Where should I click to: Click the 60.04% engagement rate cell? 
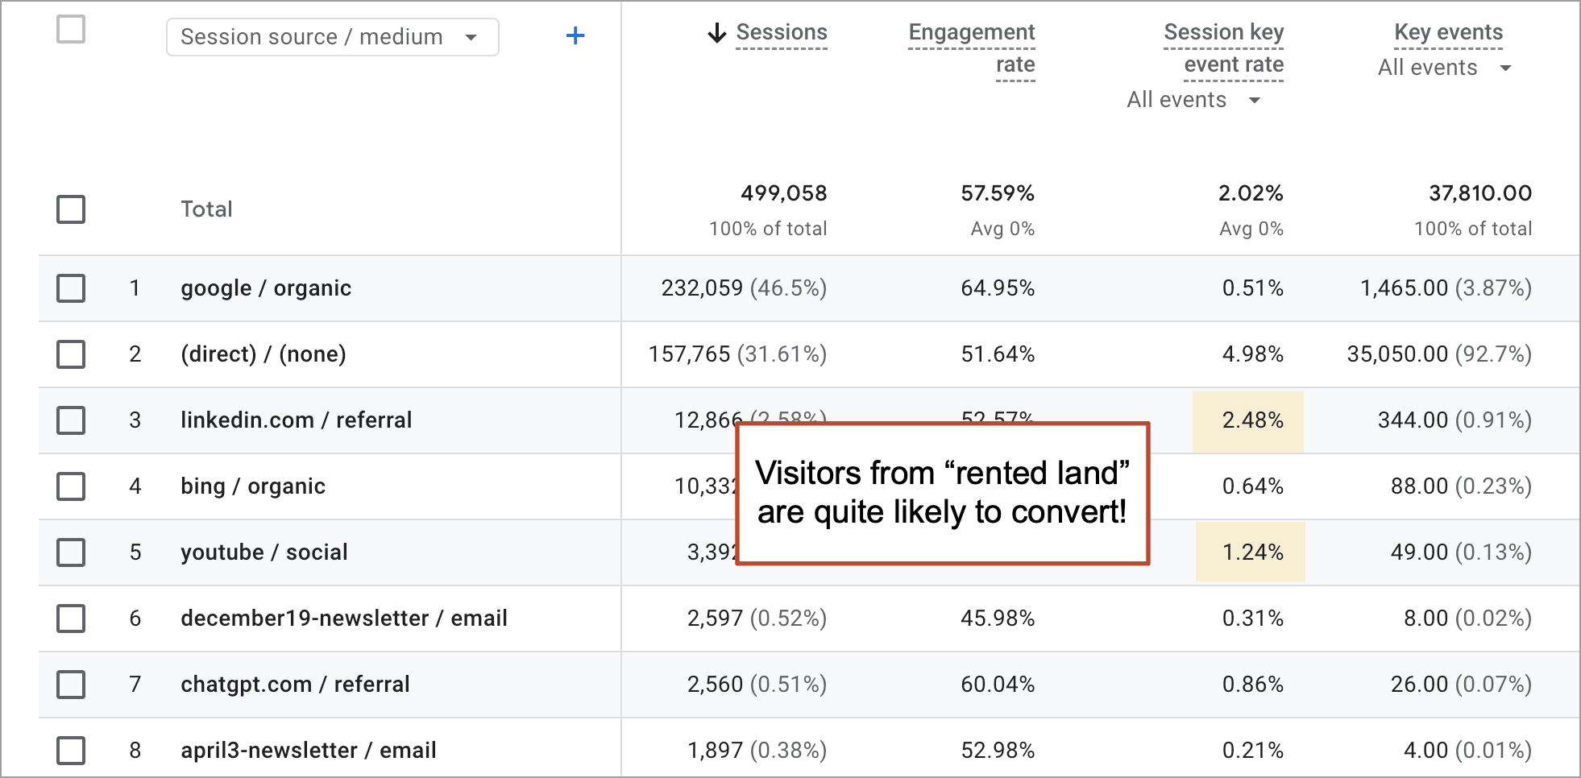point(998,685)
